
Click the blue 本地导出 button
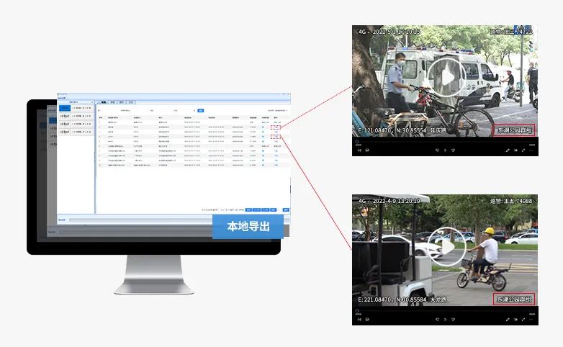point(248,226)
